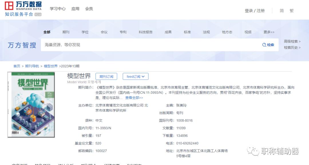Go to 期刊导航 in the breadcrumb
The image size is (309, 165).
32,66
